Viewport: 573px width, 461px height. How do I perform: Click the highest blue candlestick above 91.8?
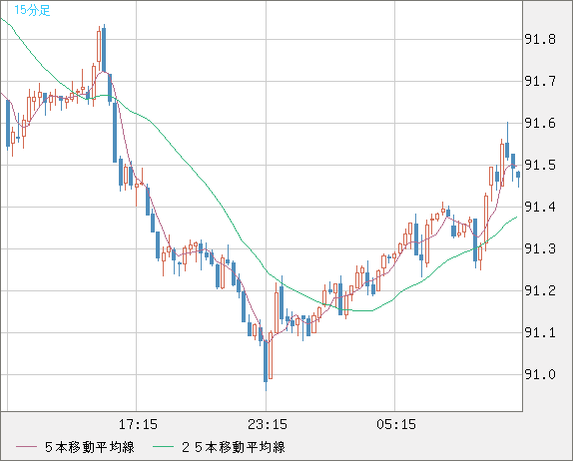[x=104, y=49]
